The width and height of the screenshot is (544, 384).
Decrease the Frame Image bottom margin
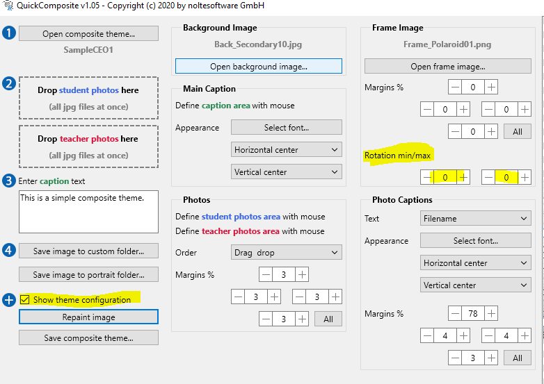click(455, 131)
